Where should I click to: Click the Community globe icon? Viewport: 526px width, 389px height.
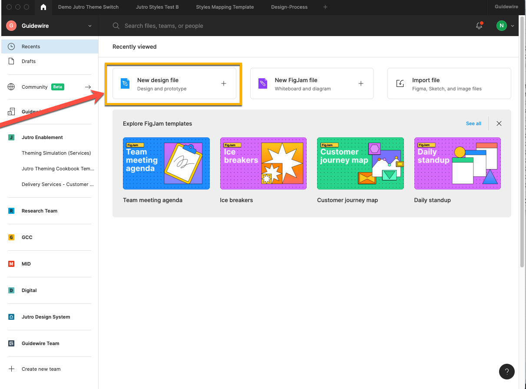tap(11, 87)
